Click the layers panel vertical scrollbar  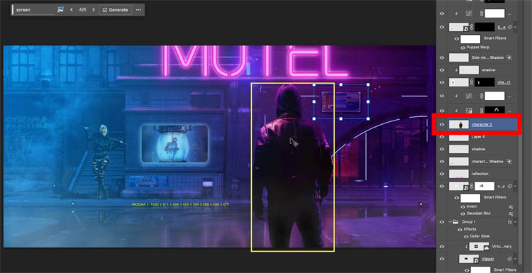[519, 200]
